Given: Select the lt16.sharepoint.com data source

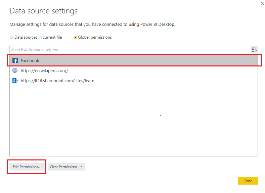Looking at the screenshot, I should [x=57, y=81].
